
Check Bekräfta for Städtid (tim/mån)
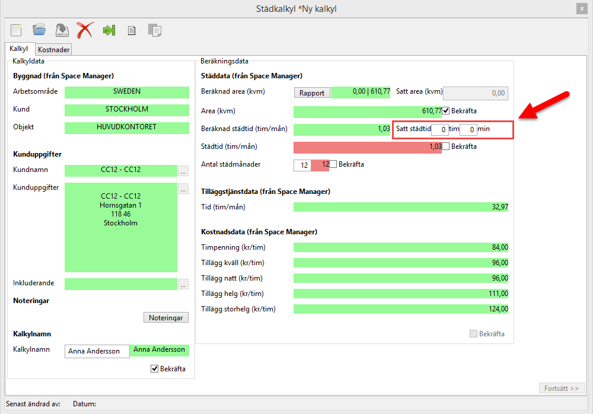coord(446,147)
